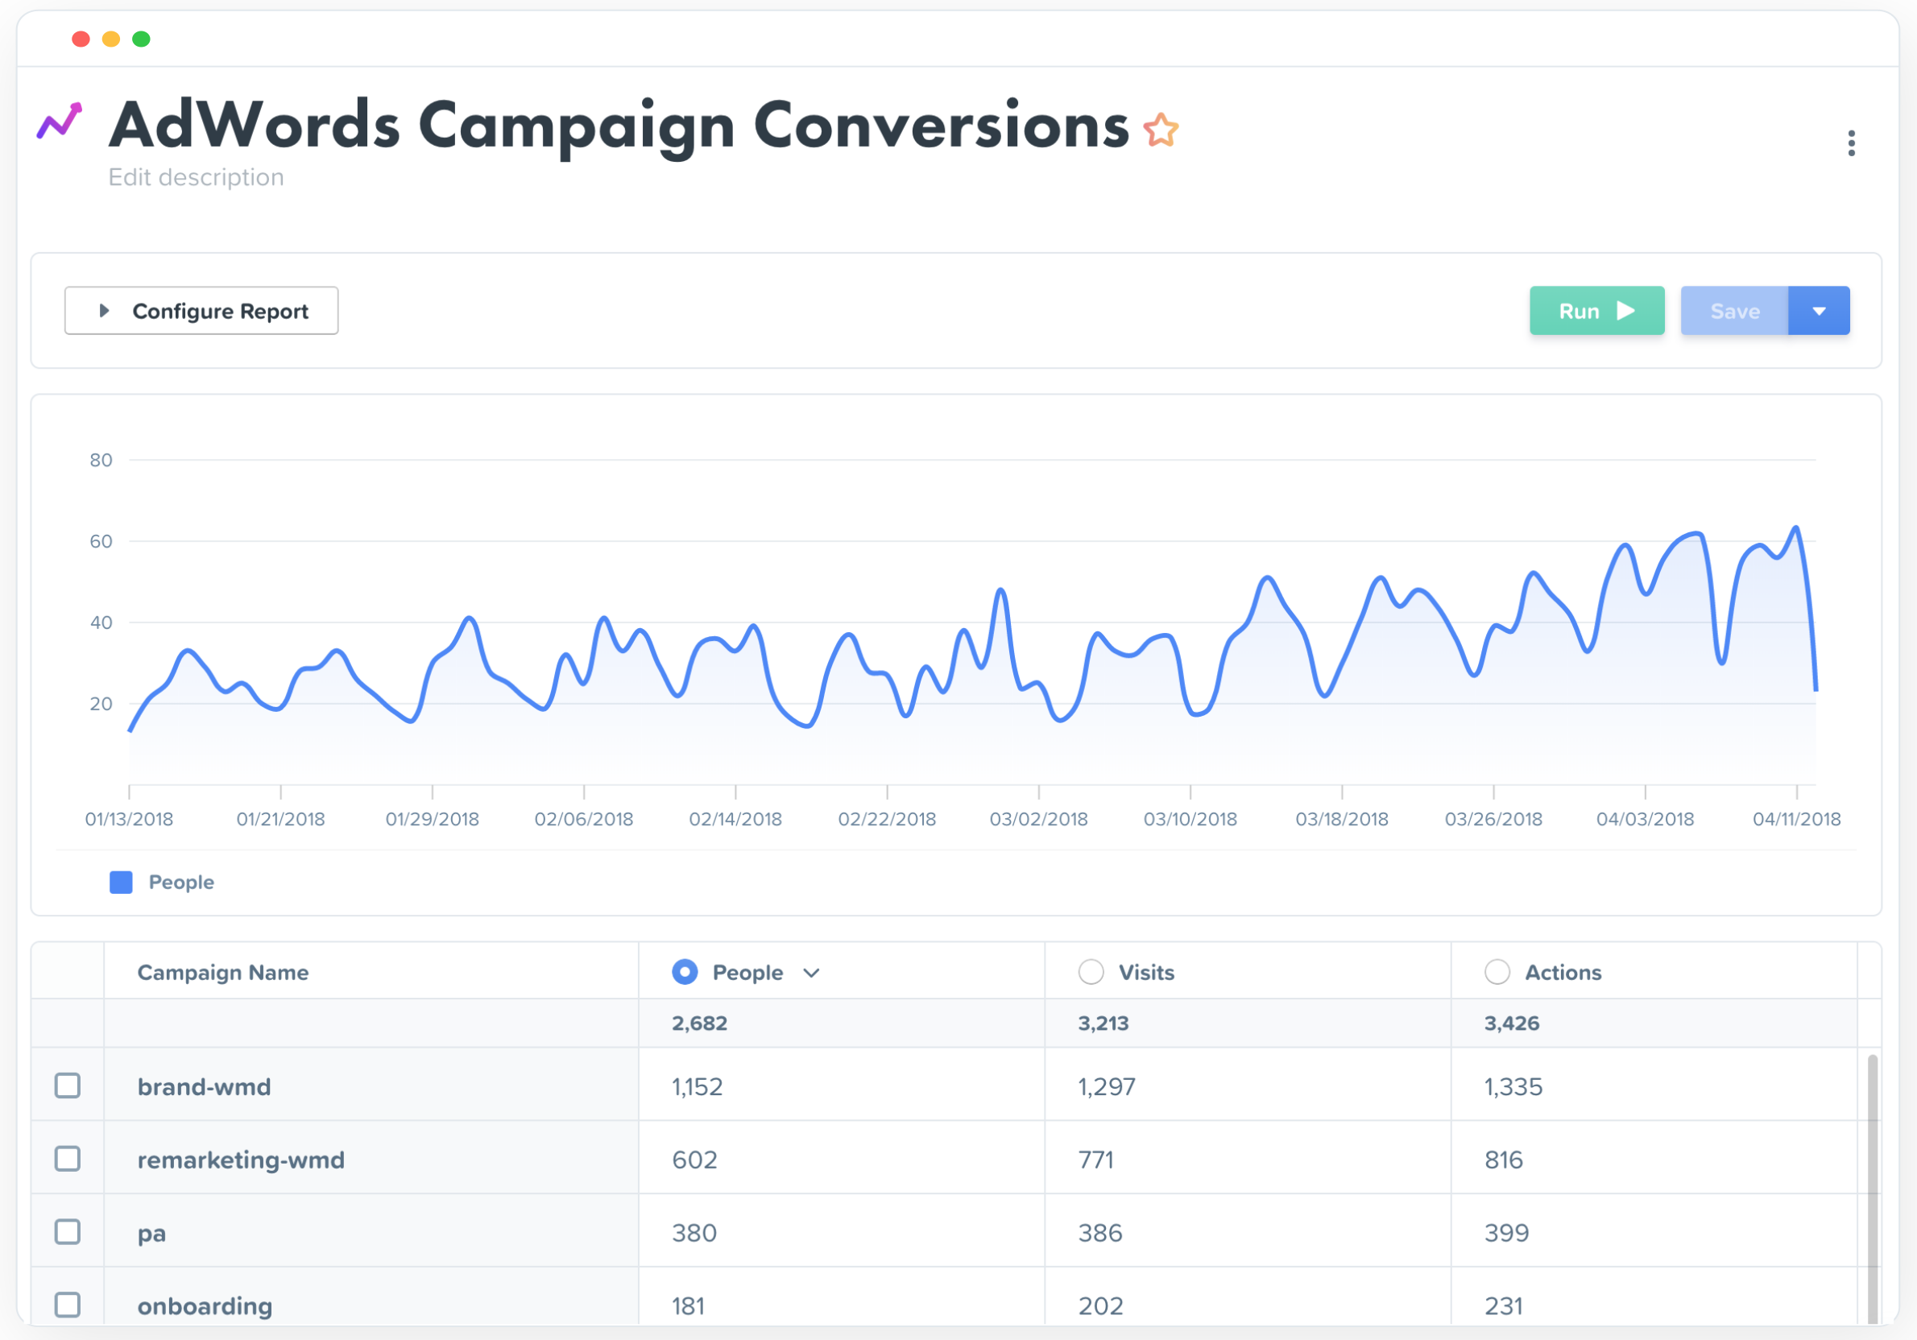Open the Save dropdown arrow
This screenshot has width=1917, height=1340.
click(1819, 311)
